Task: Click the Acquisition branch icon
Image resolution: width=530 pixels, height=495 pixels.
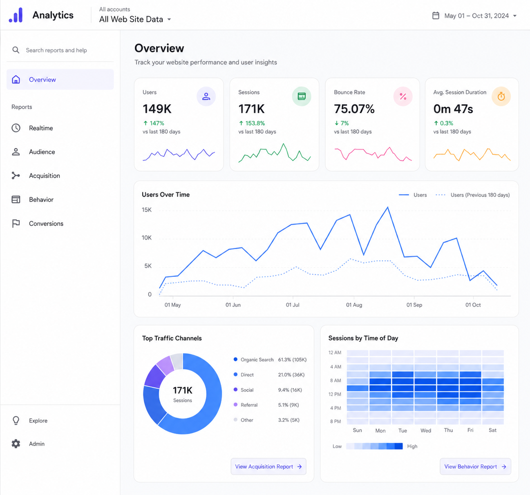Action: click(x=16, y=176)
